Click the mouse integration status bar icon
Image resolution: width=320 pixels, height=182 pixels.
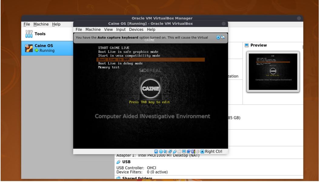(198, 151)
